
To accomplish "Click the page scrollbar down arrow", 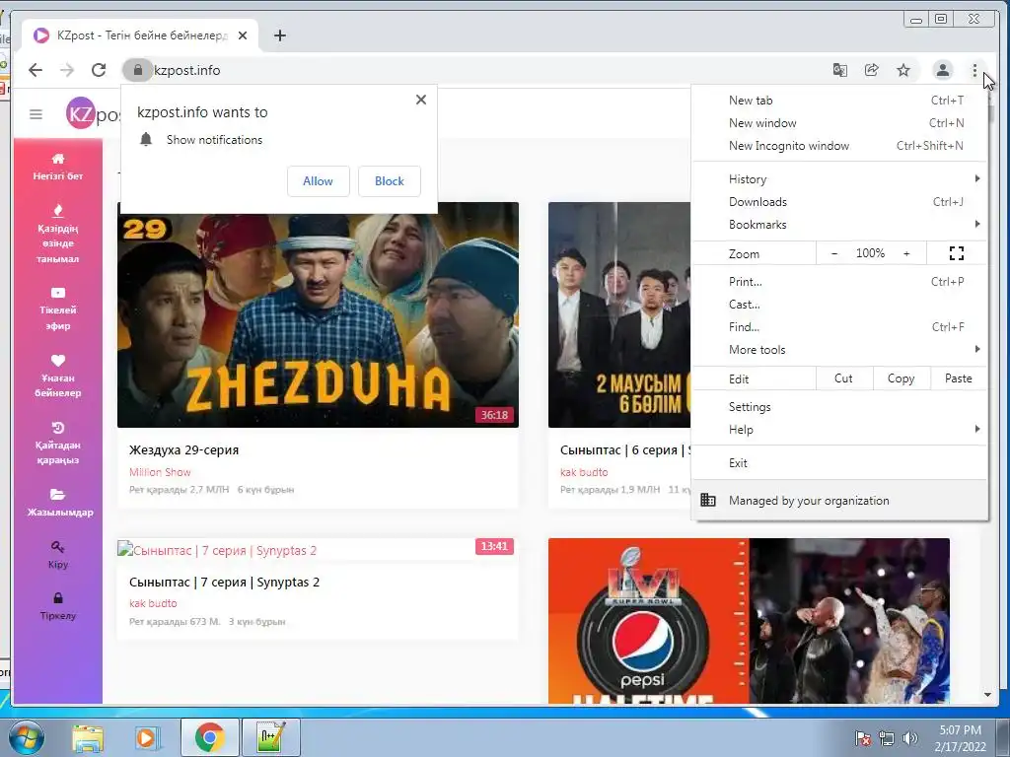I will coord(987,695).
